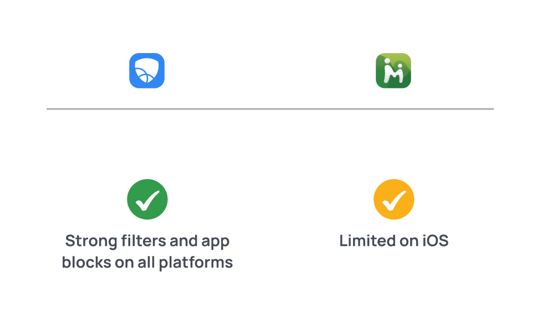
Task: Click the "Limited on iOS" label
Action: (394, 241)
